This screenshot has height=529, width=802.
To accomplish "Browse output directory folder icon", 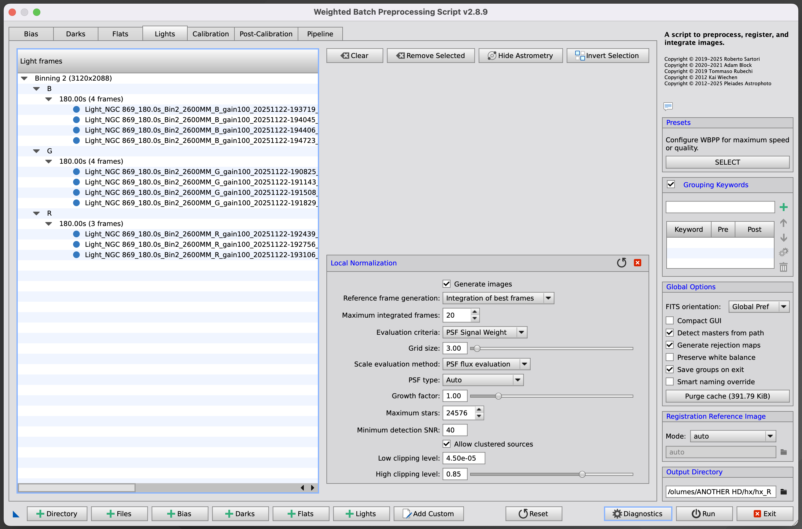I will point(784,491).
